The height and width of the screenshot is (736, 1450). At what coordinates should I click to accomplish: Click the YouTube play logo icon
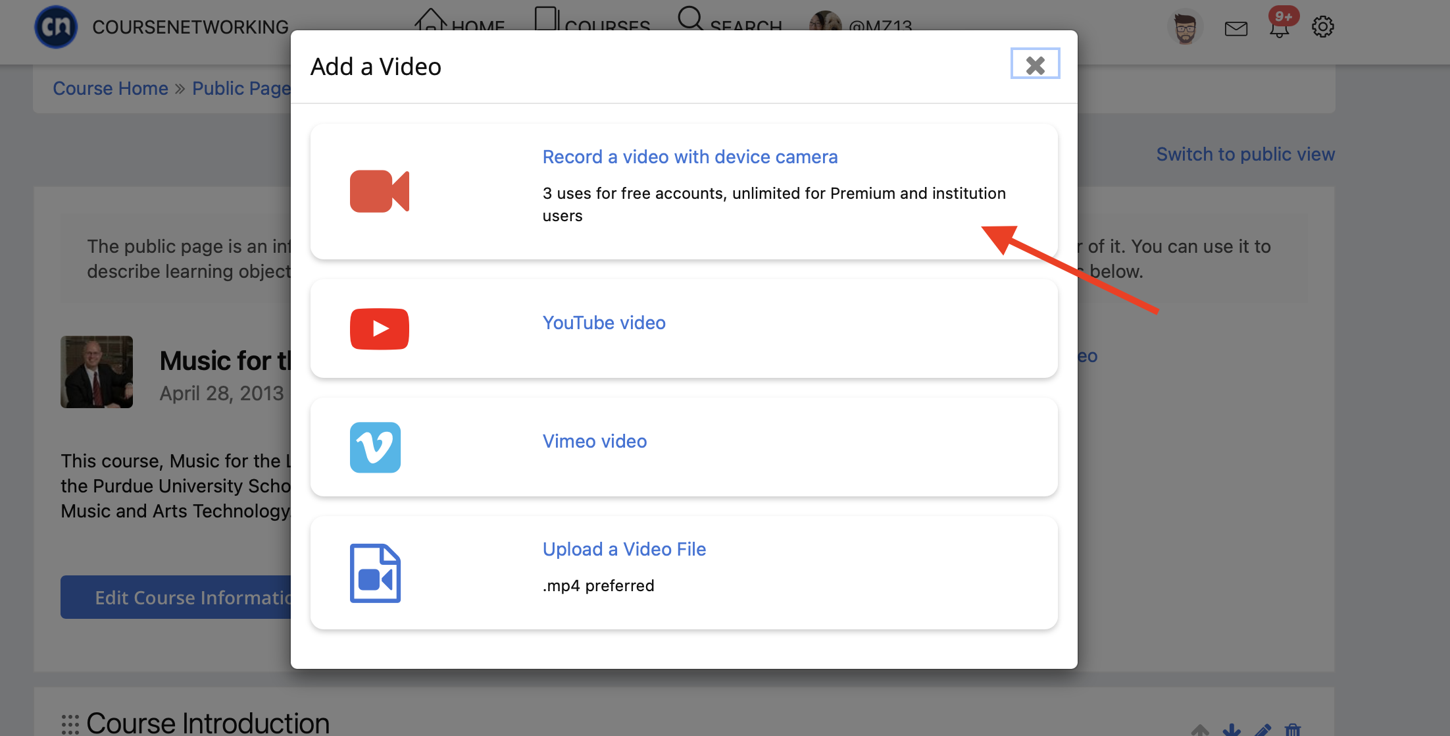(x=380, y=329)
